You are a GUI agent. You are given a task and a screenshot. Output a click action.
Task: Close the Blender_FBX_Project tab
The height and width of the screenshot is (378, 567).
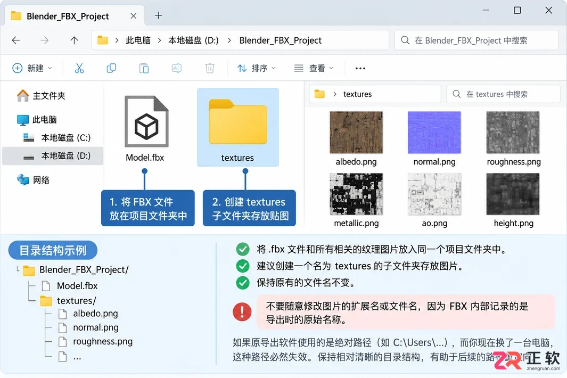(134, 16)
